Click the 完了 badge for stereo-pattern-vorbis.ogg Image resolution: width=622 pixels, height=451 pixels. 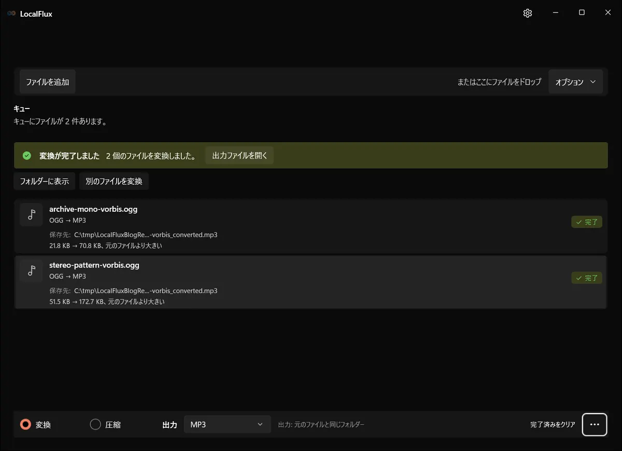[587, 278]
